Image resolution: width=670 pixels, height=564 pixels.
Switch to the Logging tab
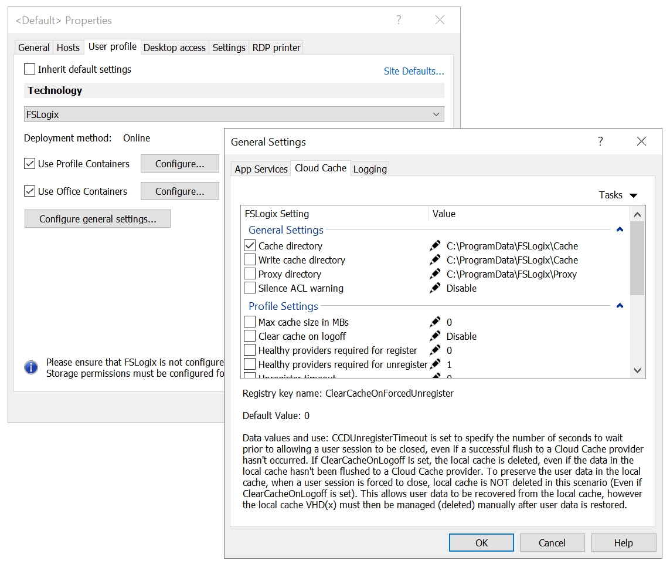coord(370,169)
